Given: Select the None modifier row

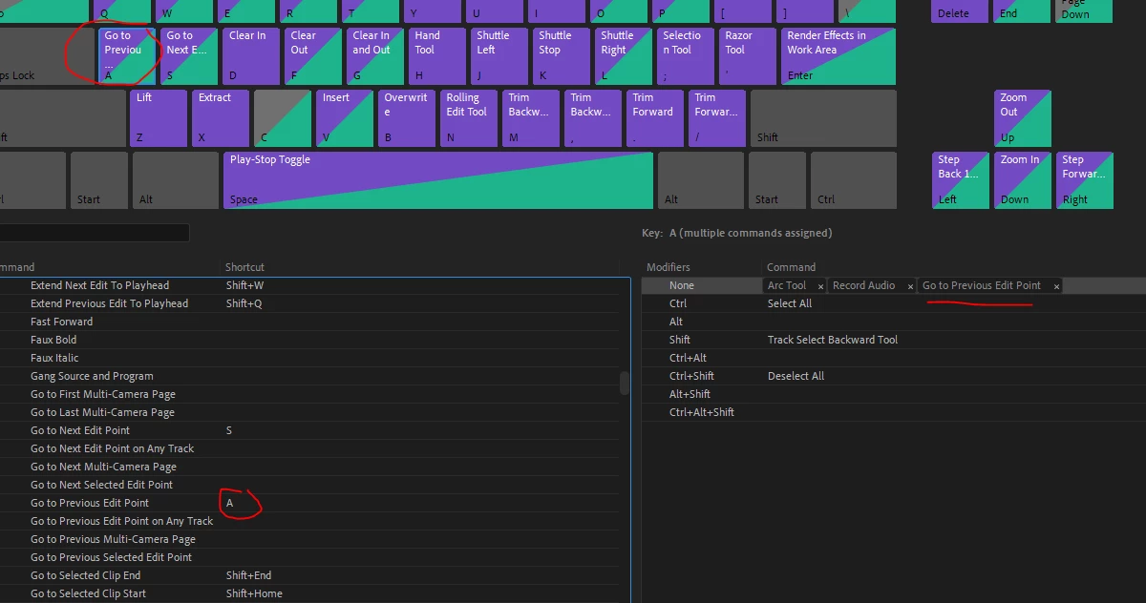Looking at the screenshot, I should click(x=893, y=285).
